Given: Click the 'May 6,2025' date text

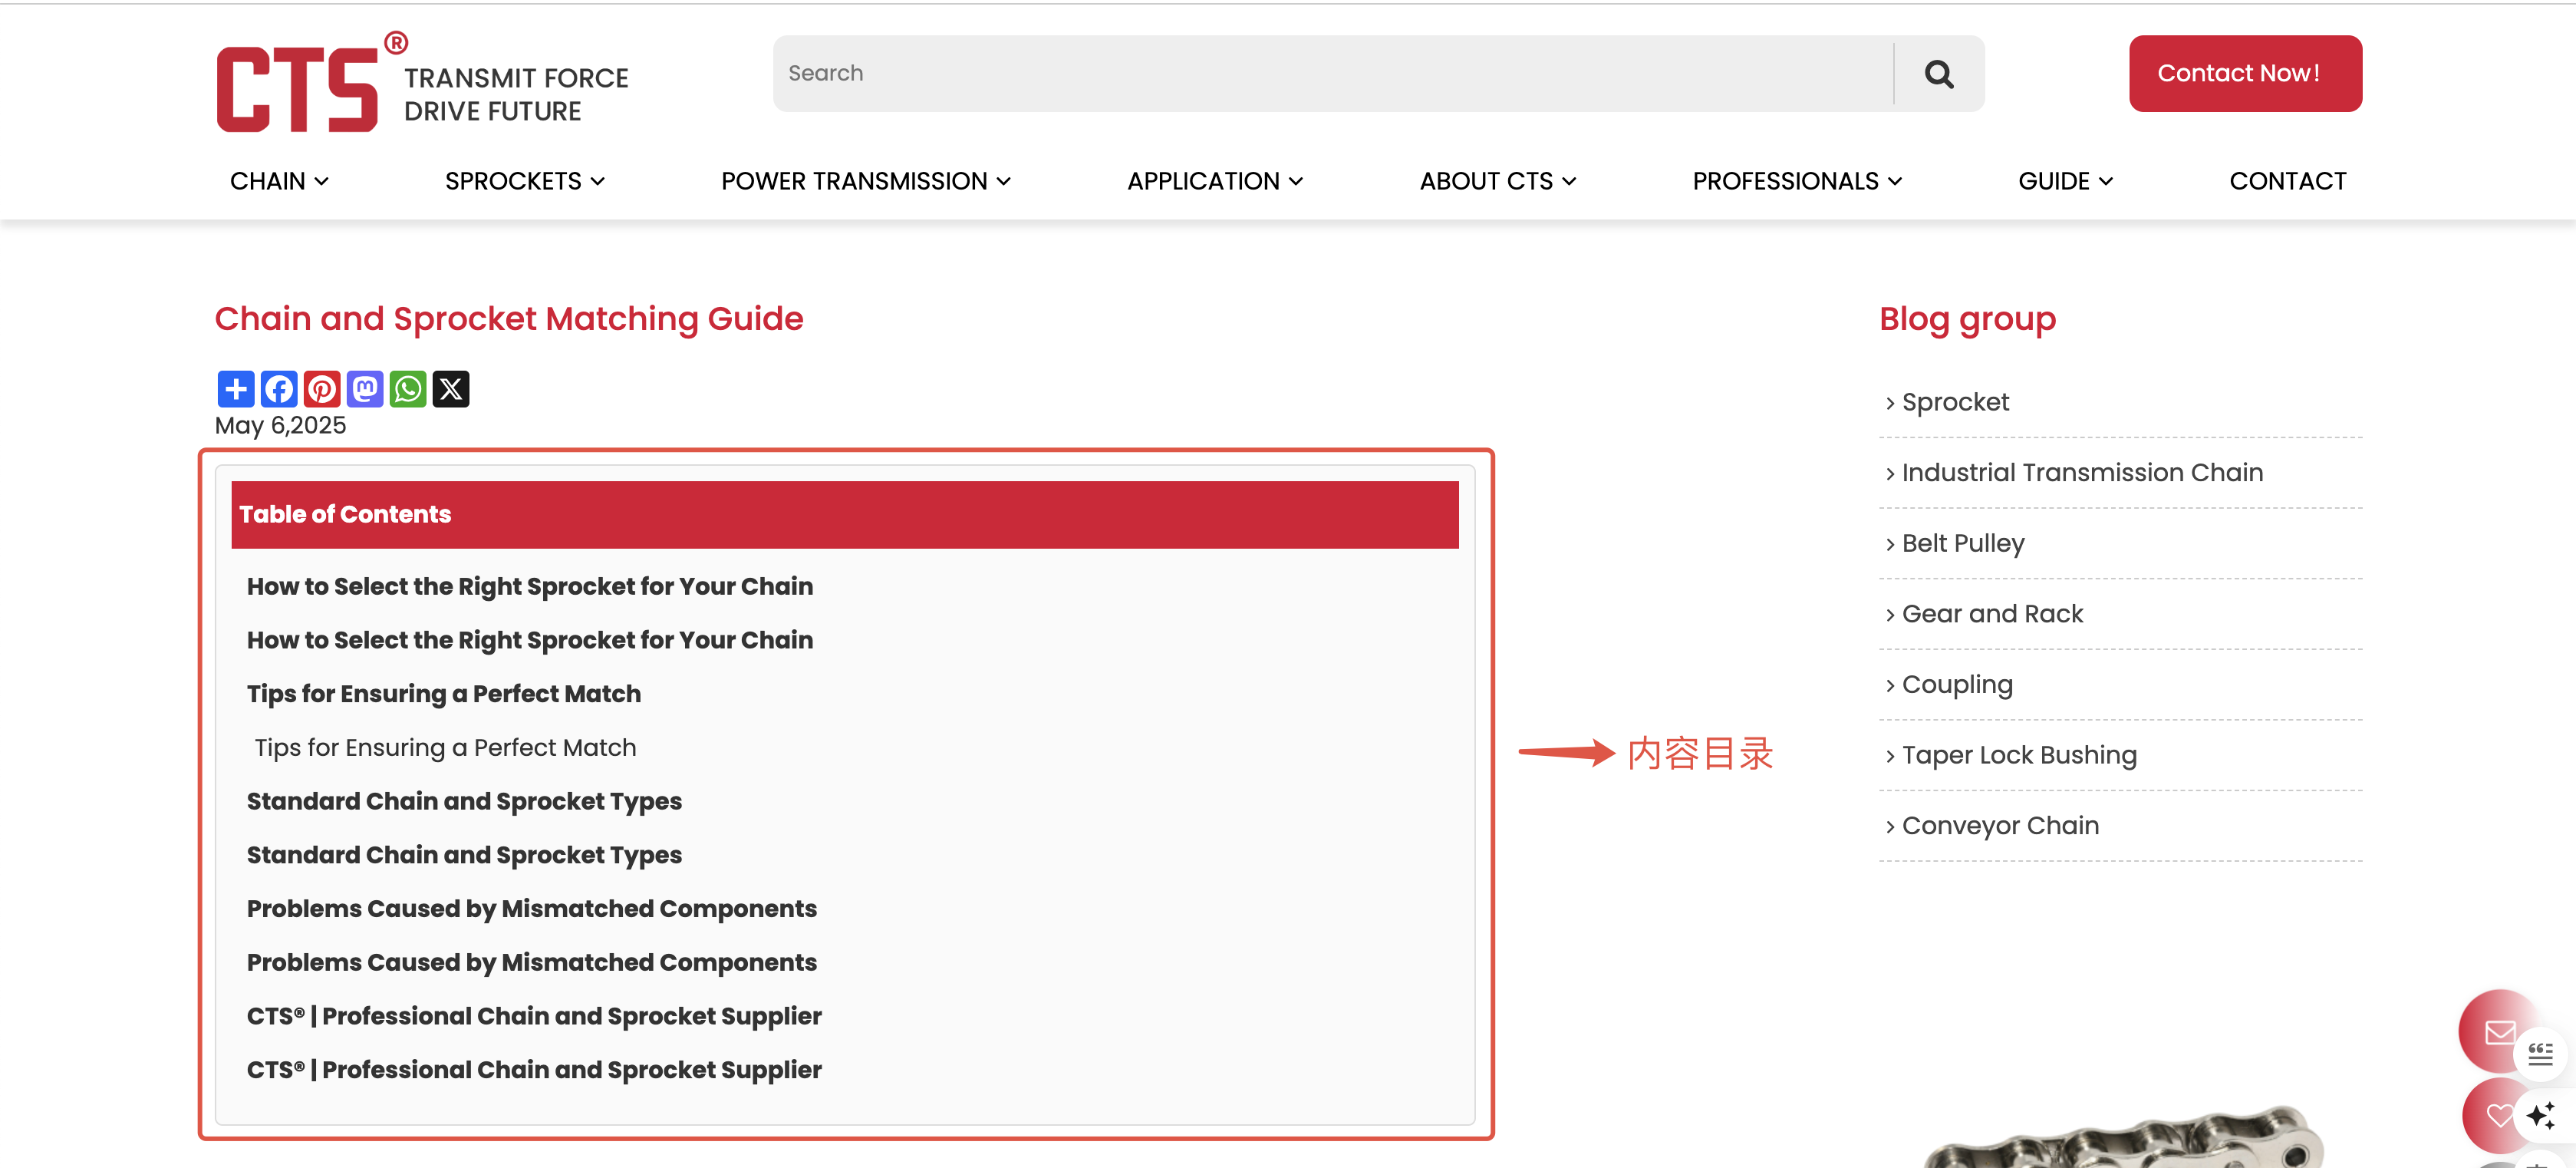Looking at the screenshot, I should [x=281, y=426].
